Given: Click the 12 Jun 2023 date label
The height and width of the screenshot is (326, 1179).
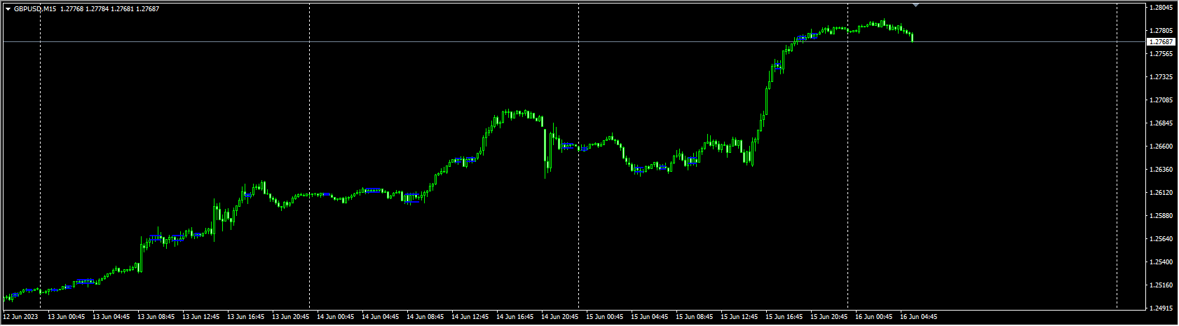Looking at the screenshot, I should (20, 317).
